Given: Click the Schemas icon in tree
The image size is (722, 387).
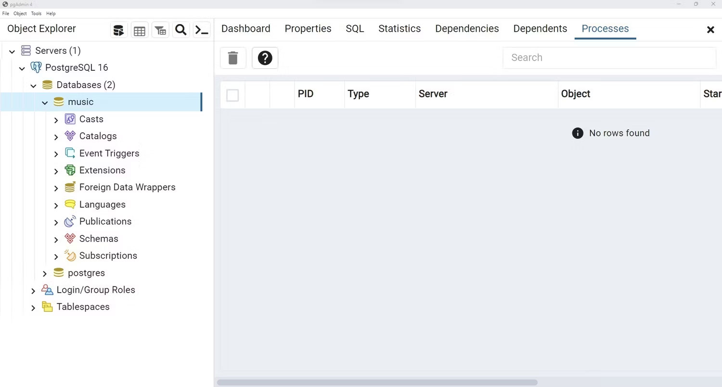Looking at the screenshot, I should (x=70, y=238).
